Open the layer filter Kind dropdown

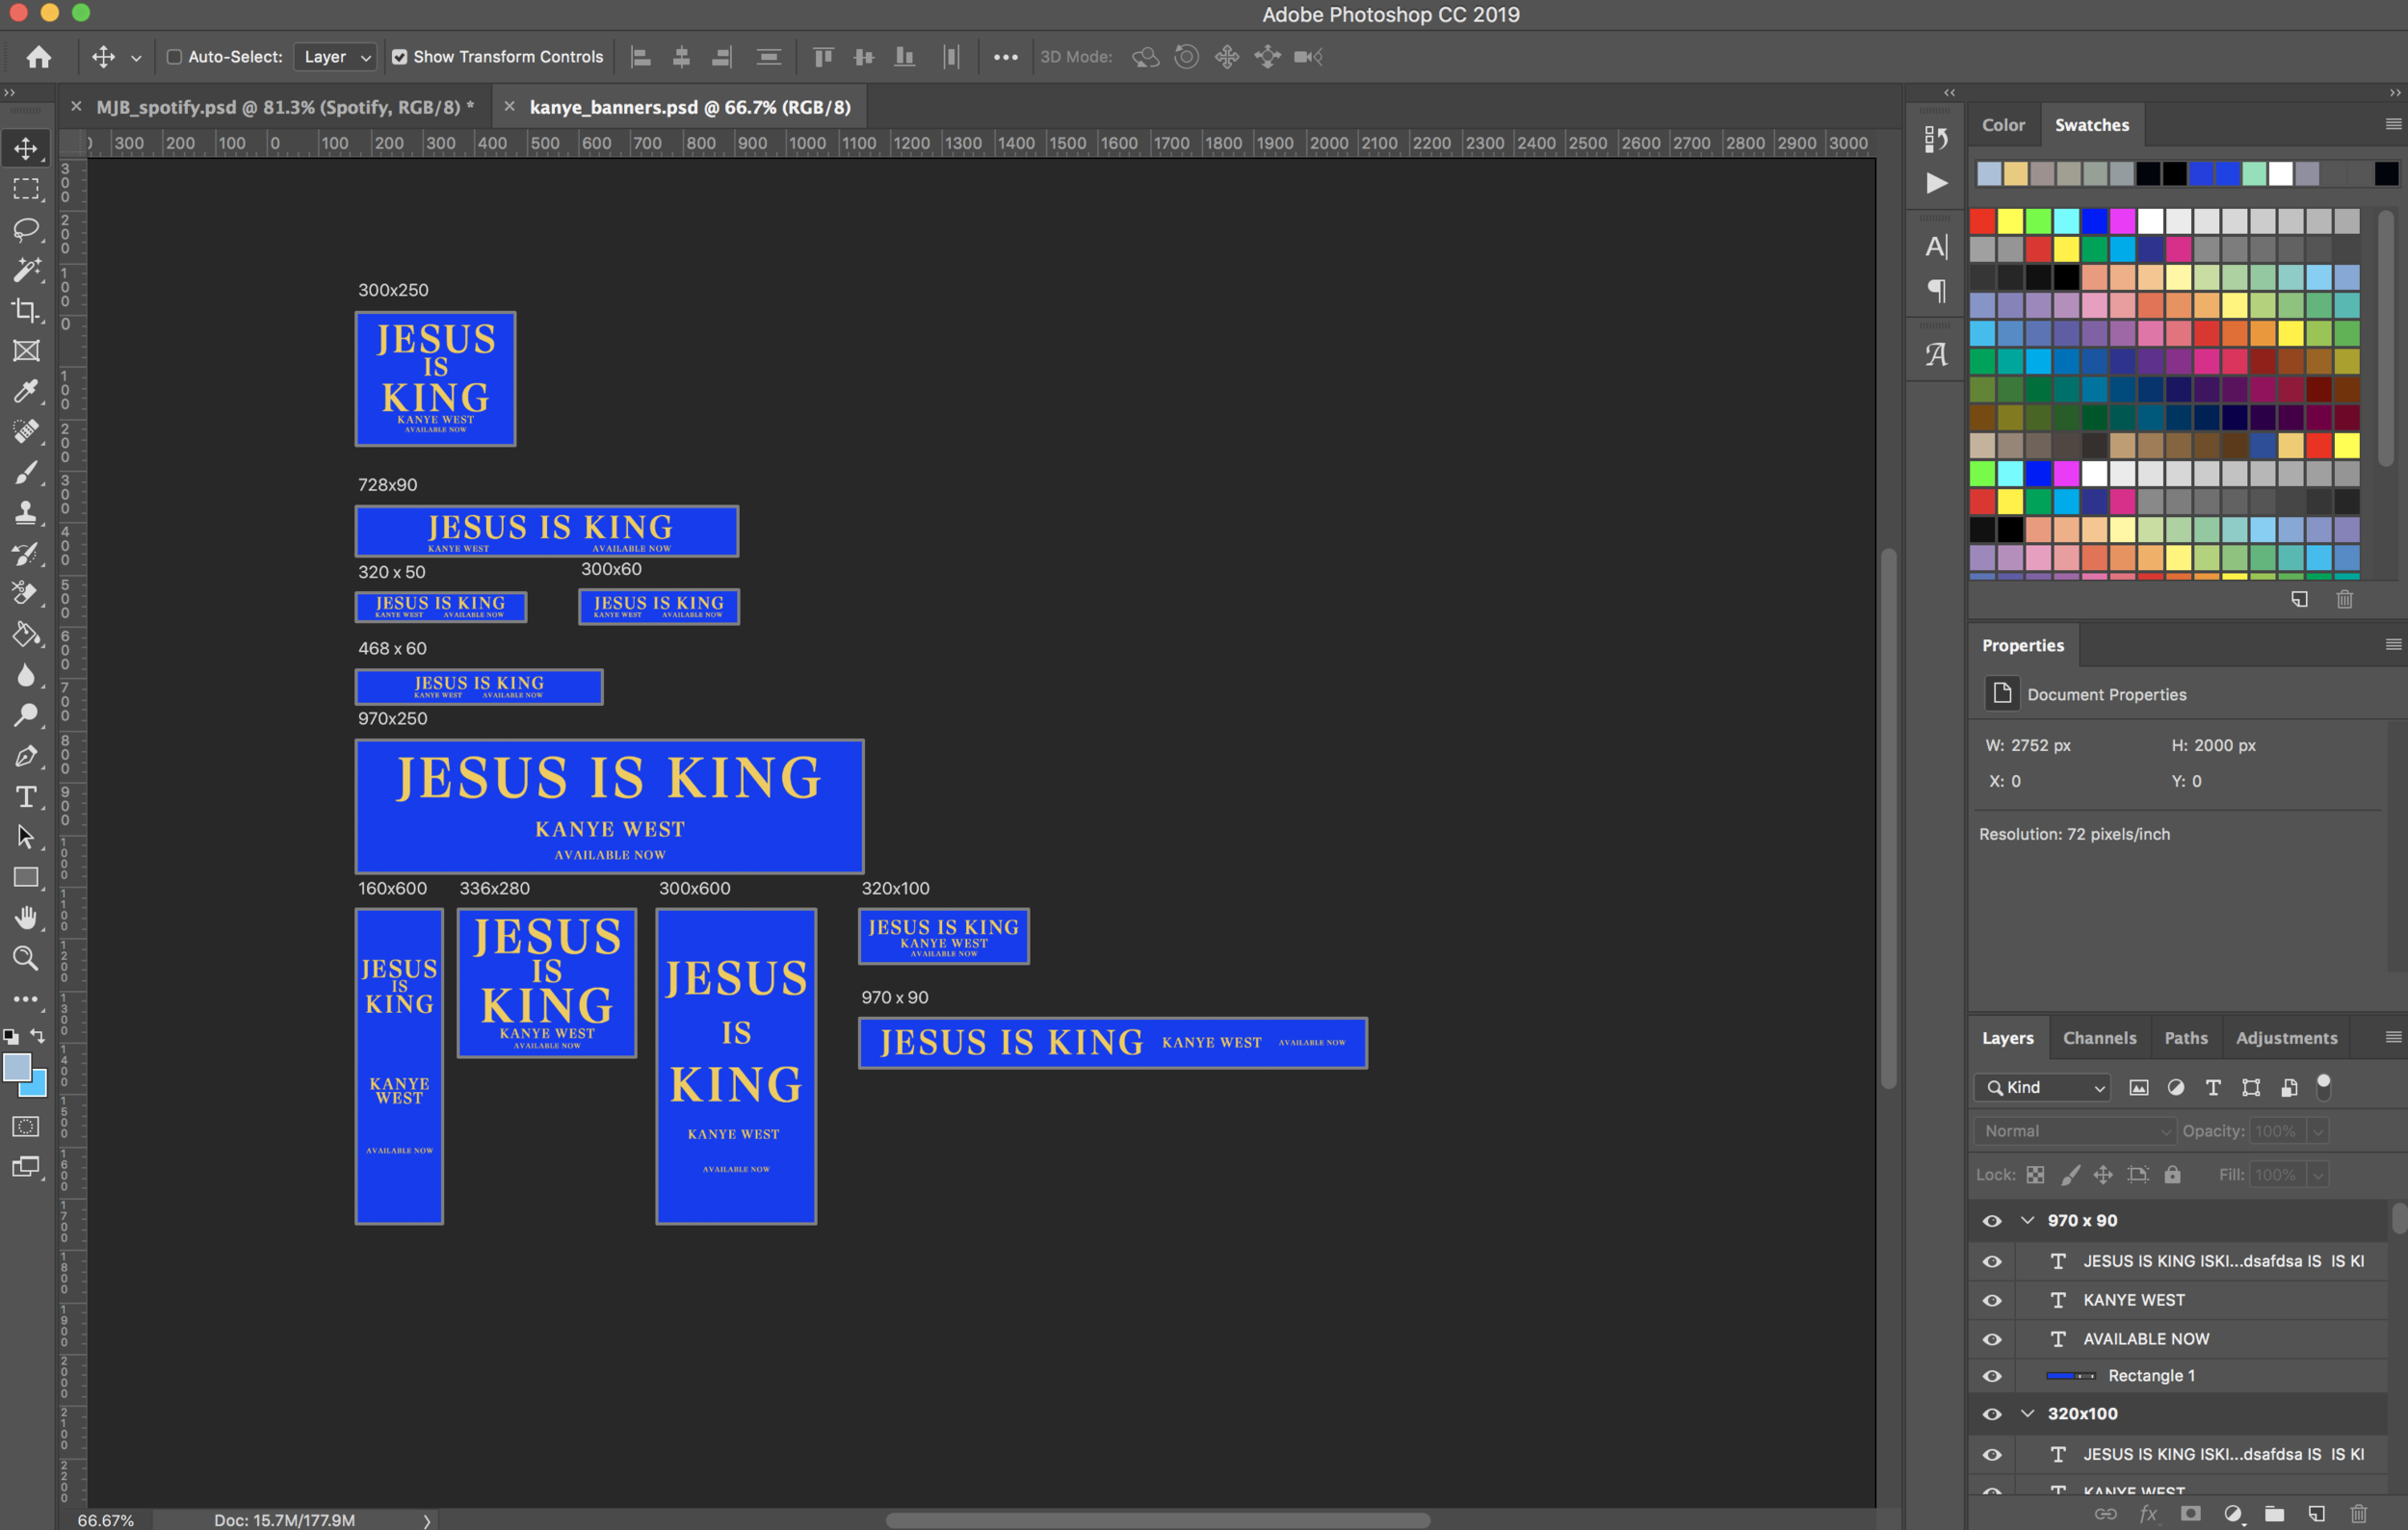(x=2042, y=1088)
